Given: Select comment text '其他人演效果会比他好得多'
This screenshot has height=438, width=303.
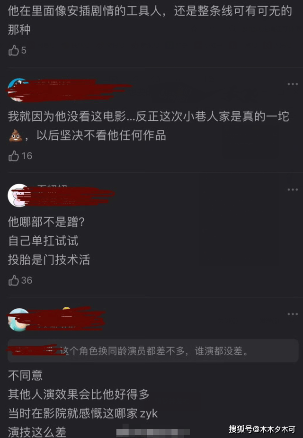Looking at the screenshot, I should tap(79, 394).
